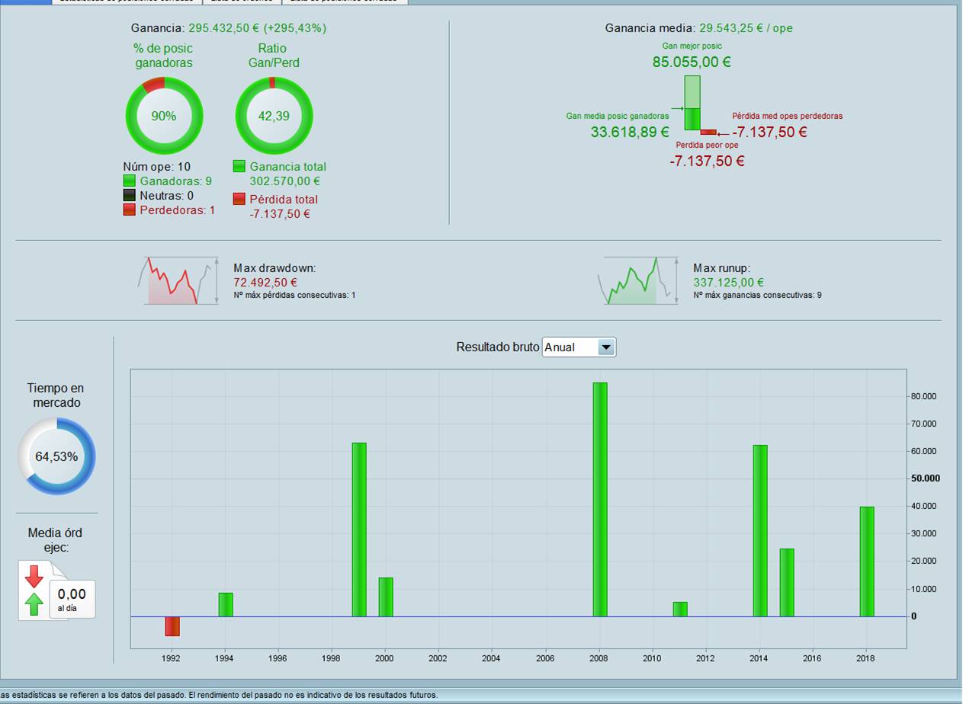Click the Ganancia media 29.543,25 € text
The width and height of the screenshot is (963, 704).
(x=698, y=28)
